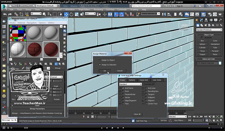Open the Selected key mode dropdown
Screen dimensions: 225x131
point(177,117)
